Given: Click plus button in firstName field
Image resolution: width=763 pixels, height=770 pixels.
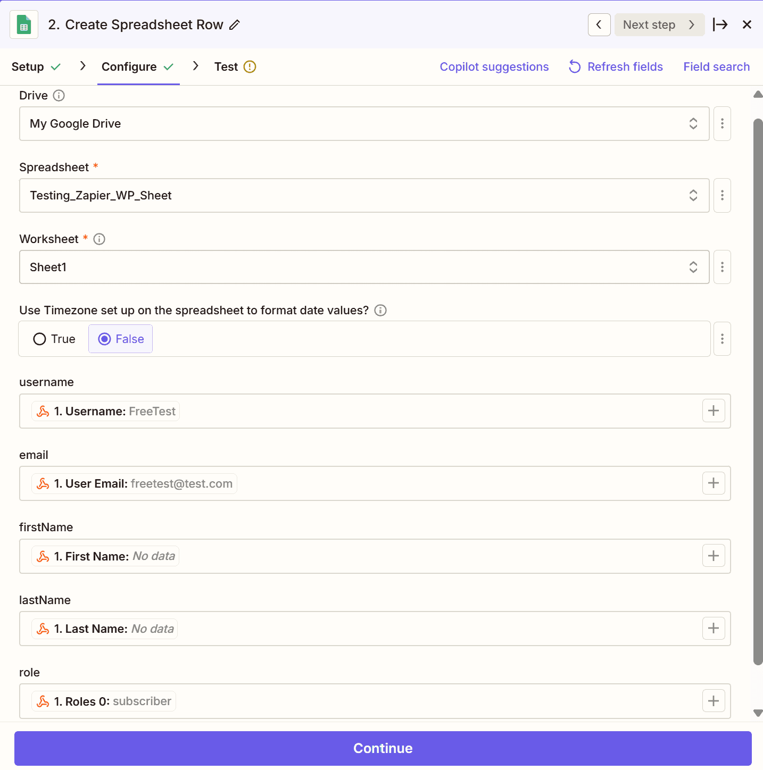Looking at the screenshot, I should (x=714, y=556).
